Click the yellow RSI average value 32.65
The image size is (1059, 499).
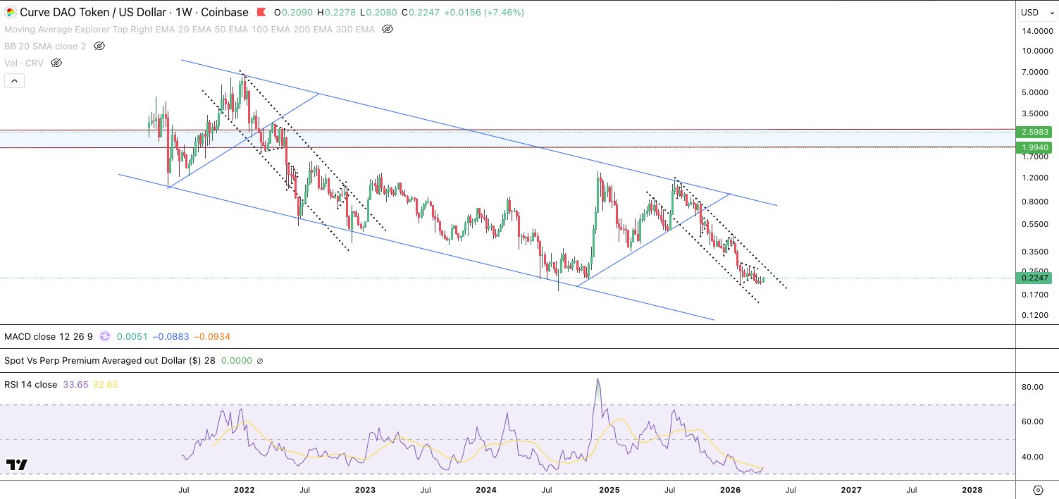106,385
